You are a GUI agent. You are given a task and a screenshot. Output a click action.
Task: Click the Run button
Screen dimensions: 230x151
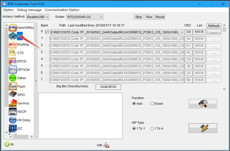pos(149,17)
